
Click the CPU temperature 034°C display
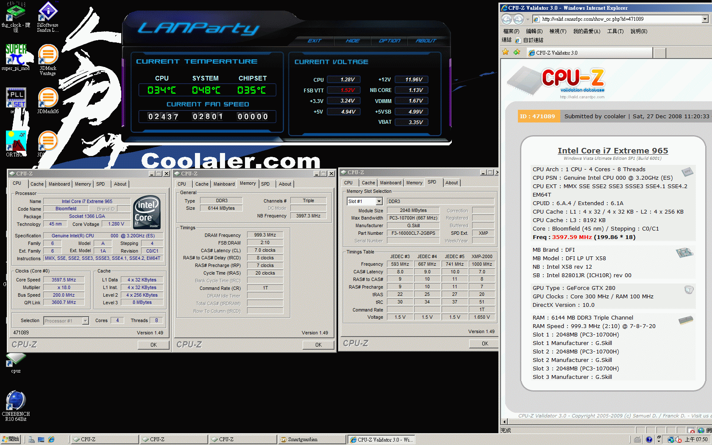point(161,90)
